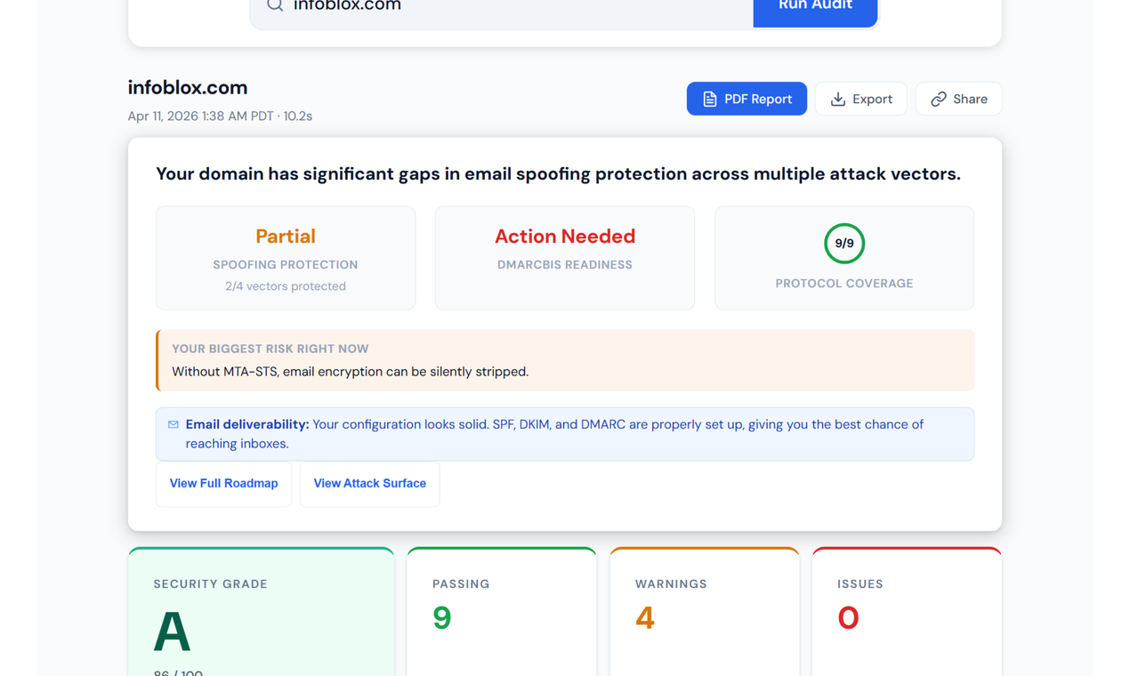Click the link chain icon in Share
Image resolution: width=1130 pixels, height=676 pixels.
click(x=938, y=99)
